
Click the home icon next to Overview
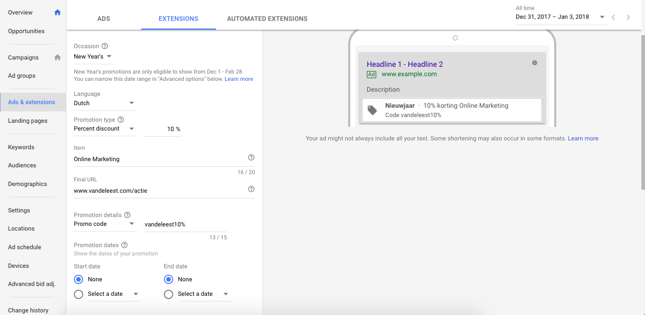point(58,12)
